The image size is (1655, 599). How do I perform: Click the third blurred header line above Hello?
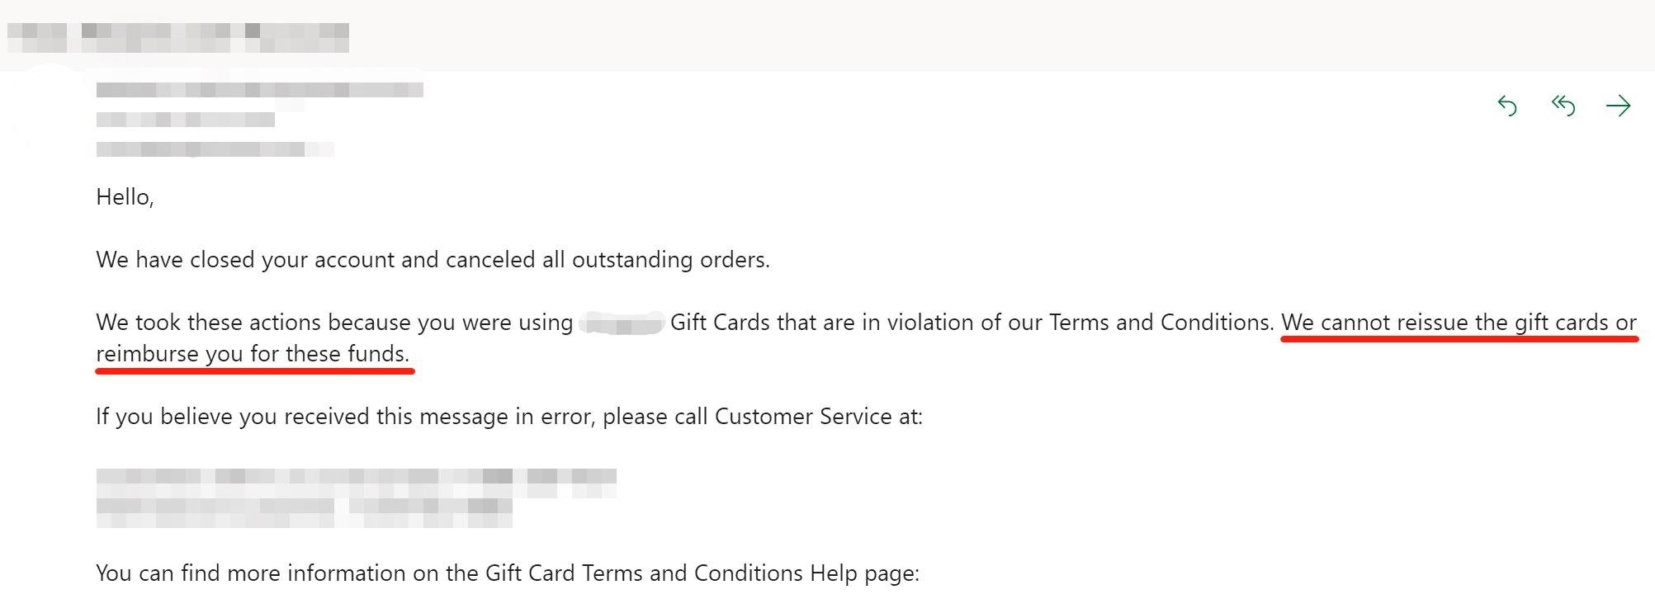pos(215,149)
